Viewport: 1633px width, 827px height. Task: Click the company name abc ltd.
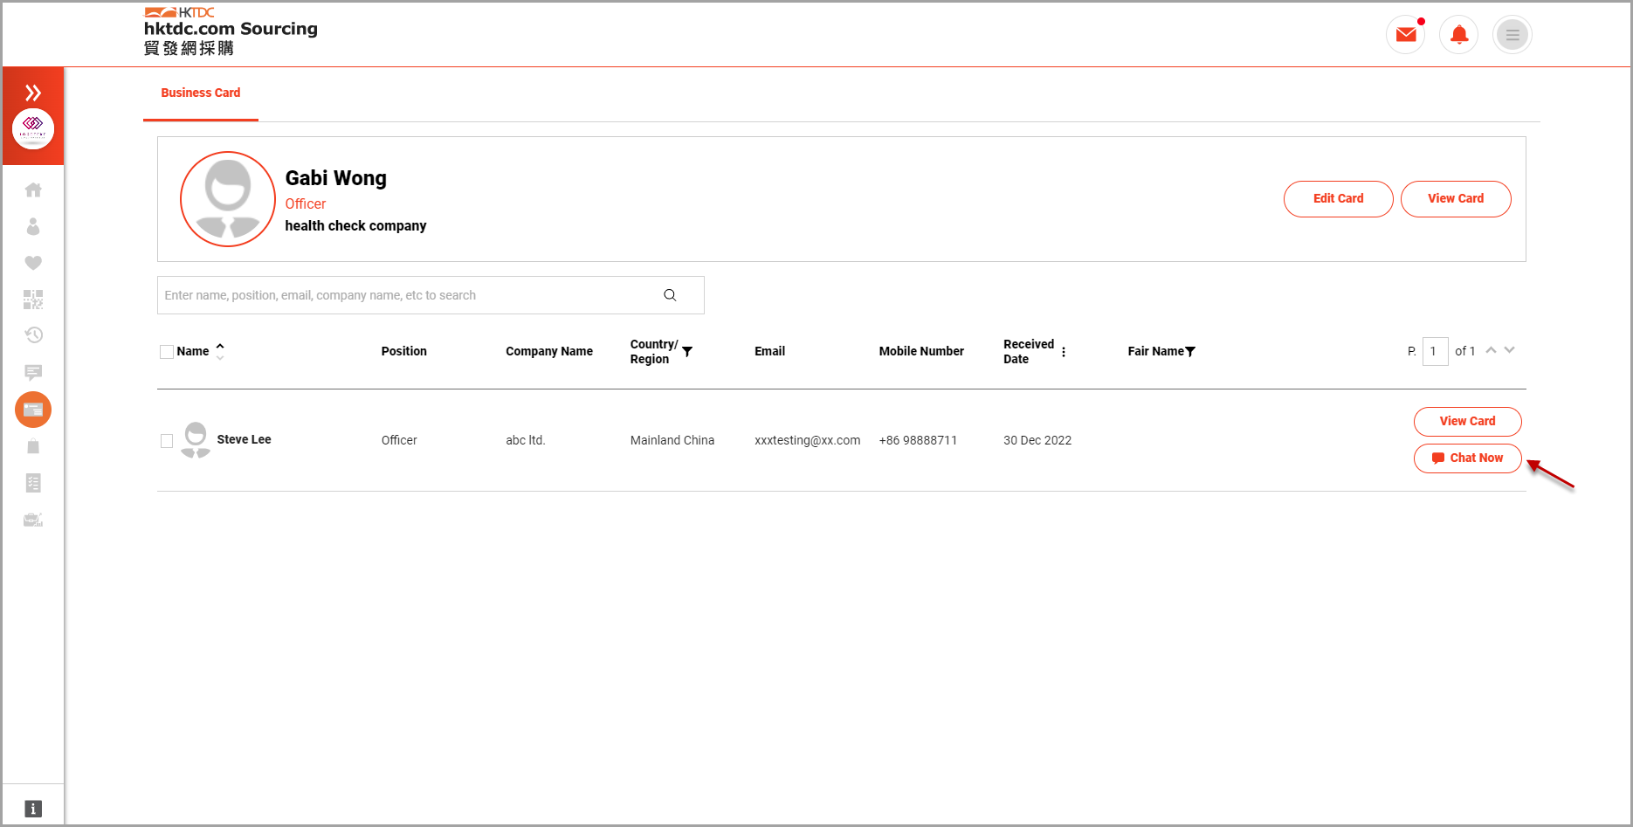click(526, 440)
